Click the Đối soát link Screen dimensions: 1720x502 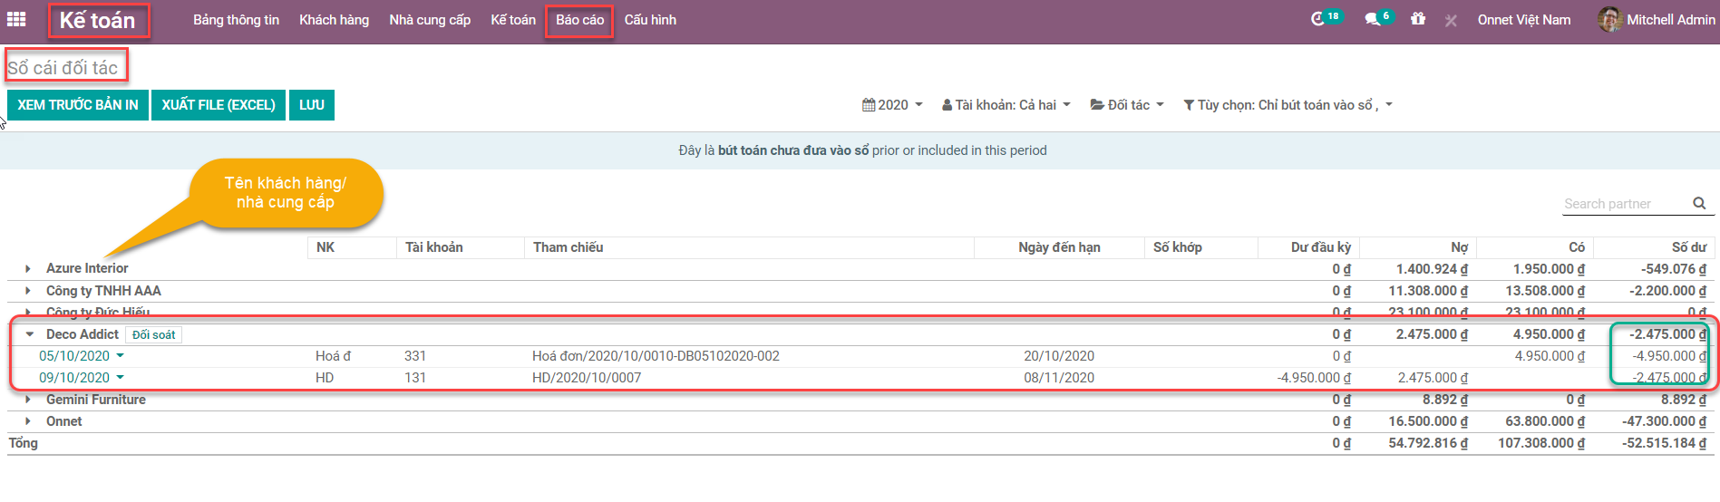[153, 335]
